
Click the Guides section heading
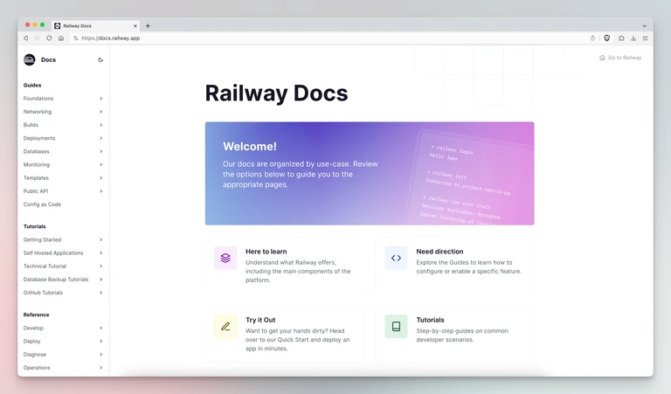32,85
